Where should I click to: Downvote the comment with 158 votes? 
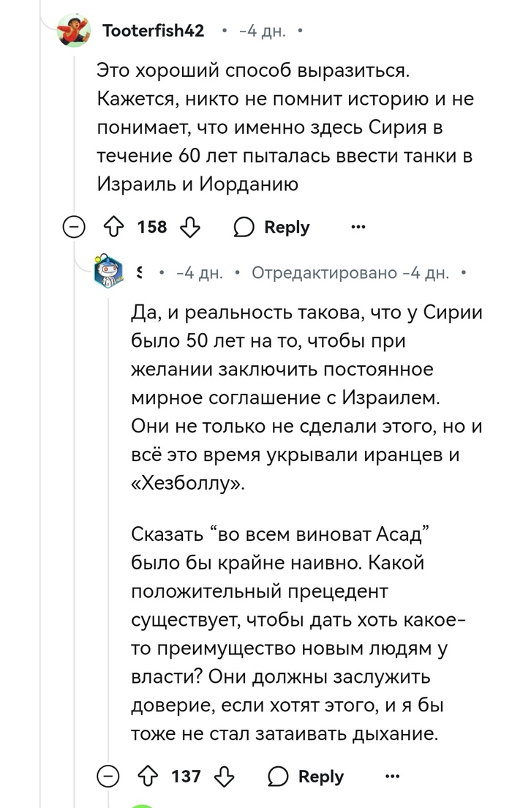pyautogui.click(x=190, y=228)
